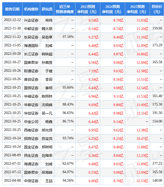This screenshot has width=164, height=187.
Task: Select the 东吴证券 institution cell
Action: tap(31, 37)
